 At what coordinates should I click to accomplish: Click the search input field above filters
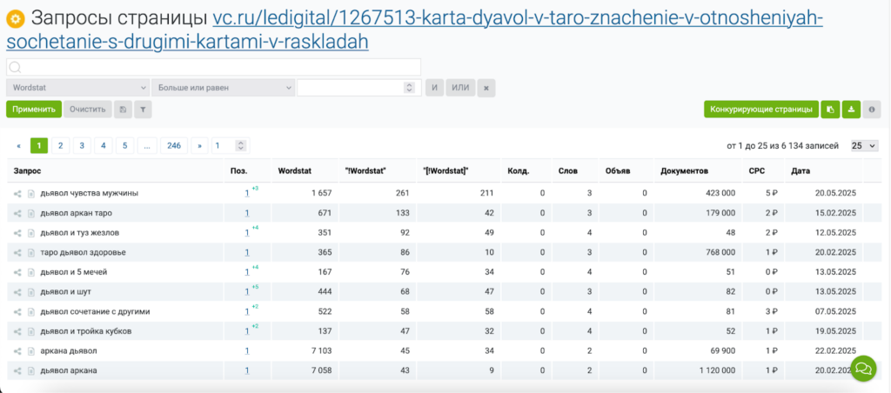214,67
